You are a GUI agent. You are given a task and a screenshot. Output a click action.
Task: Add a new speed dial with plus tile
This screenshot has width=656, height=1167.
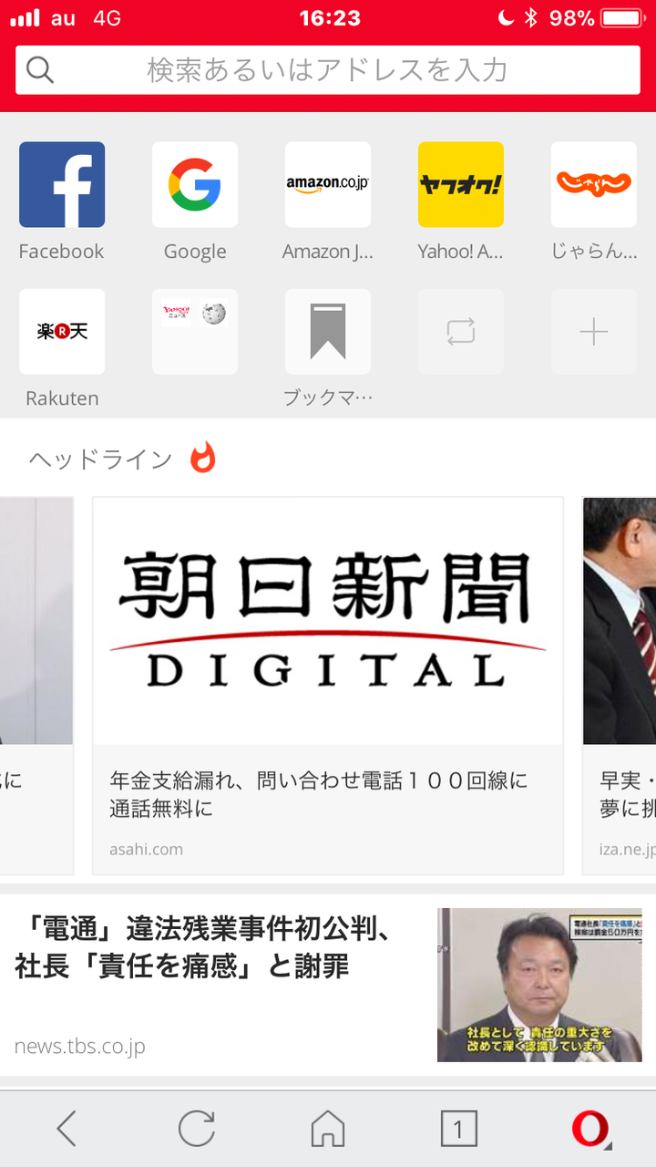click(594, 332)
